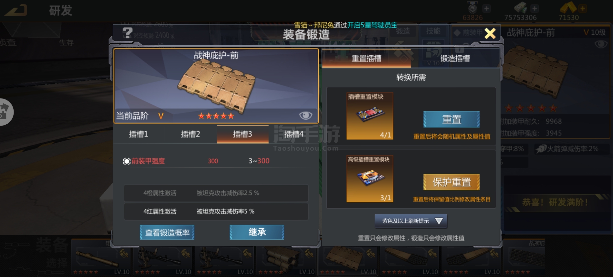Click the dropdown arrow on the refresh hint selector
Screen dimensions: 613x277
pyautogui.click(x=439, y=221)
